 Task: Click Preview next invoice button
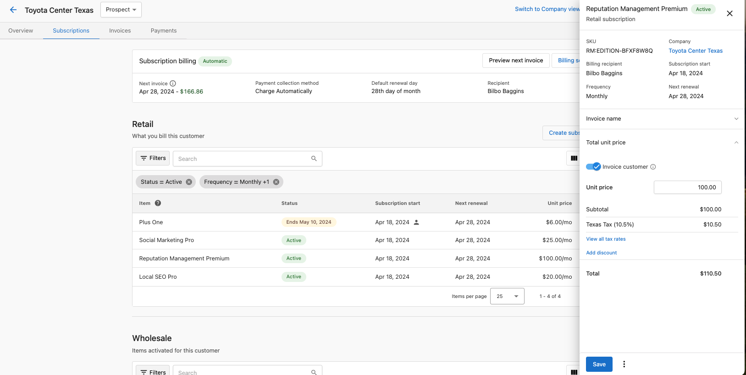point(516,61)
